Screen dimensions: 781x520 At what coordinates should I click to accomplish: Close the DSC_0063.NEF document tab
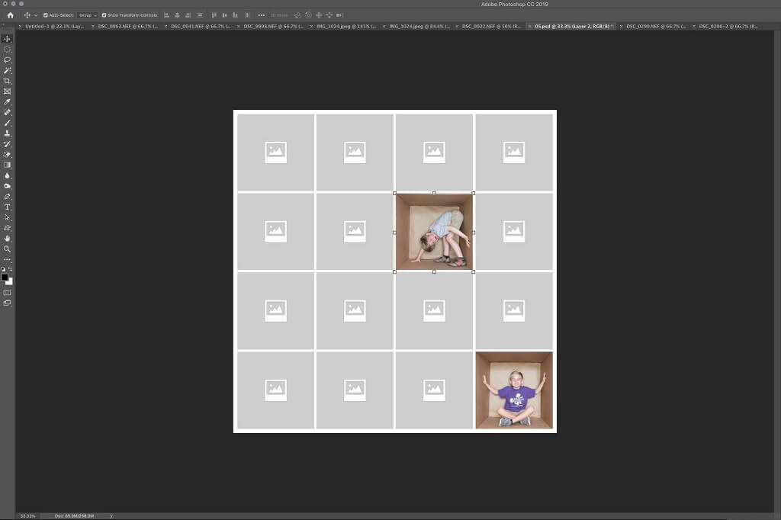93,26
